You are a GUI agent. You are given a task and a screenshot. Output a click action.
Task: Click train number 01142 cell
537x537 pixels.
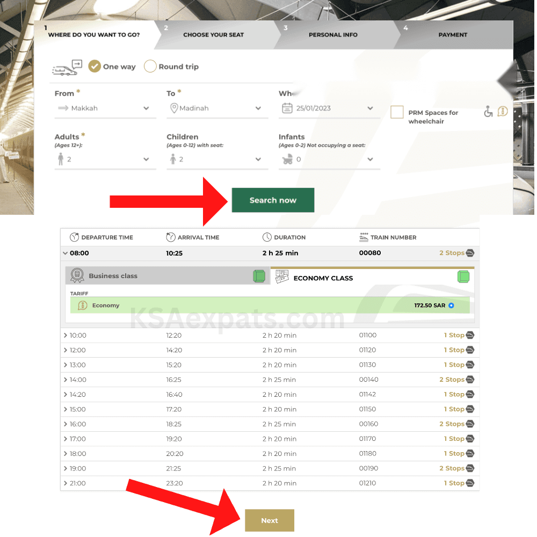367,394
